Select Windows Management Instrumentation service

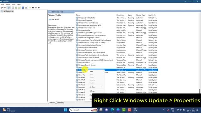point(92,35)
